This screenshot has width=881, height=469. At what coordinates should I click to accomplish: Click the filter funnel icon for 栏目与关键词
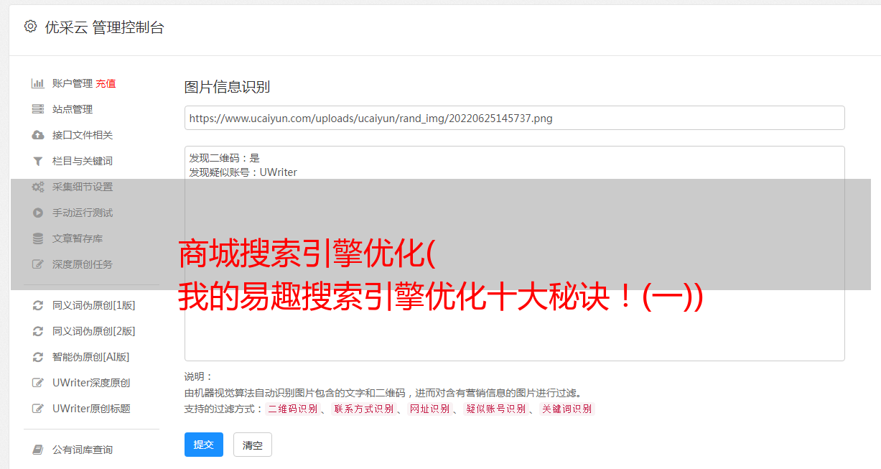pyautogui.click(x=38, y=161)
